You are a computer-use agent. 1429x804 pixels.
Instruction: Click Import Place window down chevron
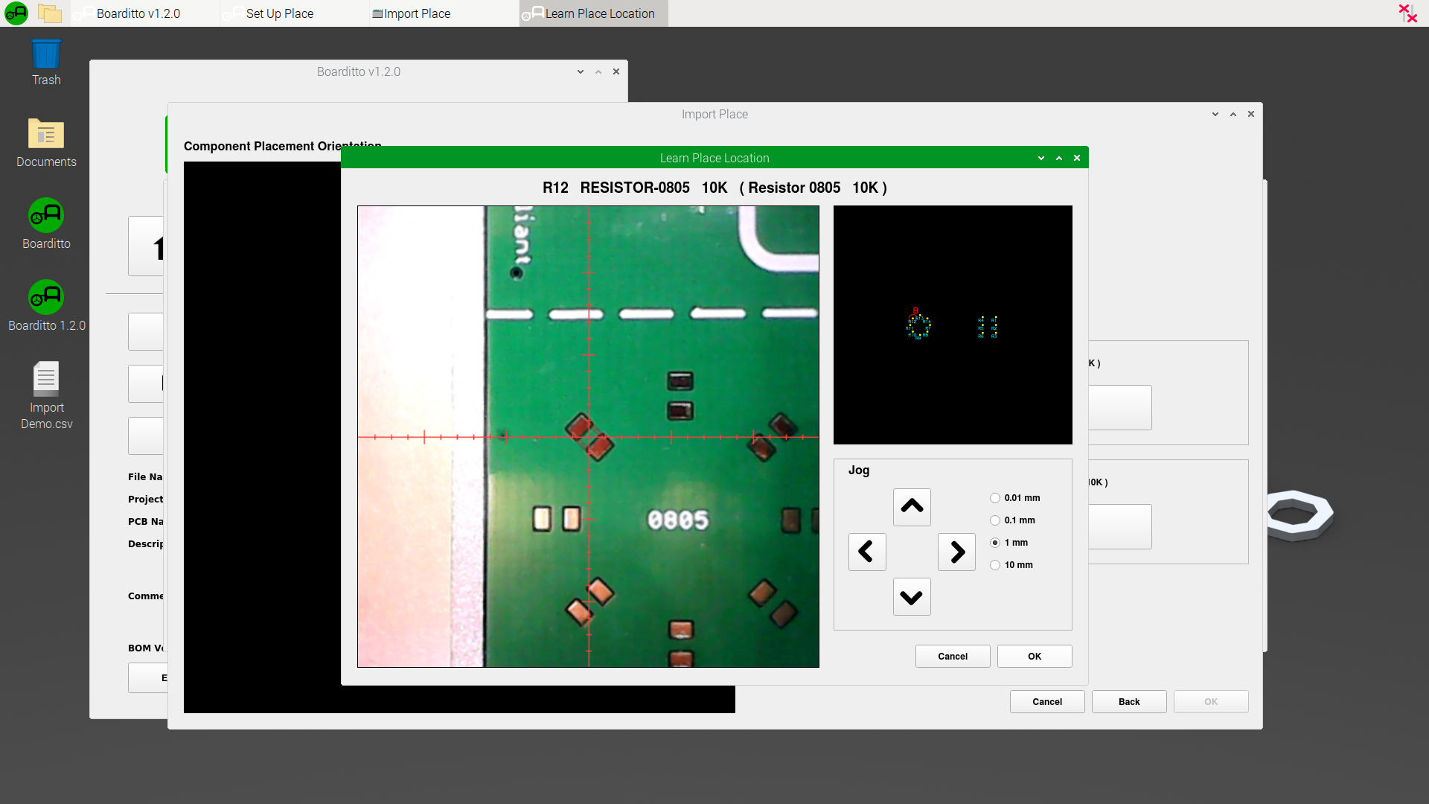1215,114
